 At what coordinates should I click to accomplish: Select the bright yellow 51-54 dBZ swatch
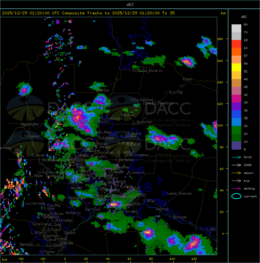(236, 67)
